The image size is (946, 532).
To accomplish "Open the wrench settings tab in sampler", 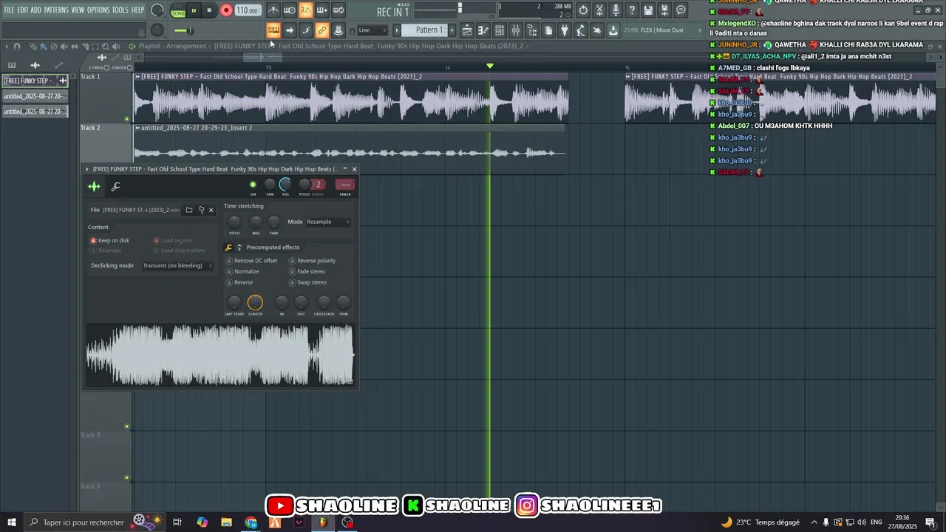I will pos(115,186).
